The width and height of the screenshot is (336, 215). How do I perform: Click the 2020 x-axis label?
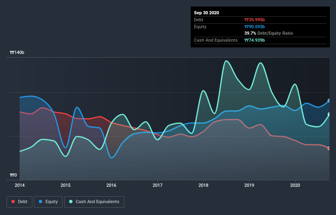click(x=295, y=185)
